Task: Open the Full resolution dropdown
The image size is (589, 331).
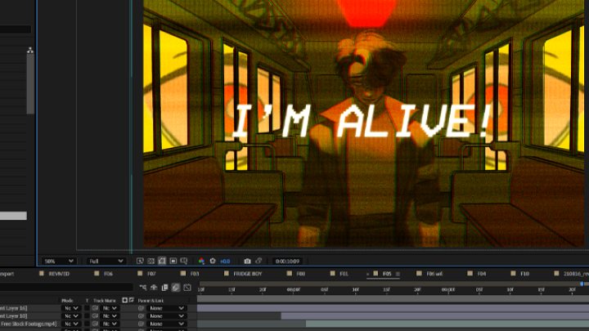Action: coord(106,261)
